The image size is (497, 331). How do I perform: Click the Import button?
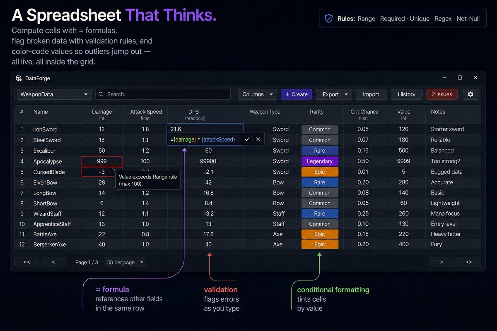pos(371,94)
